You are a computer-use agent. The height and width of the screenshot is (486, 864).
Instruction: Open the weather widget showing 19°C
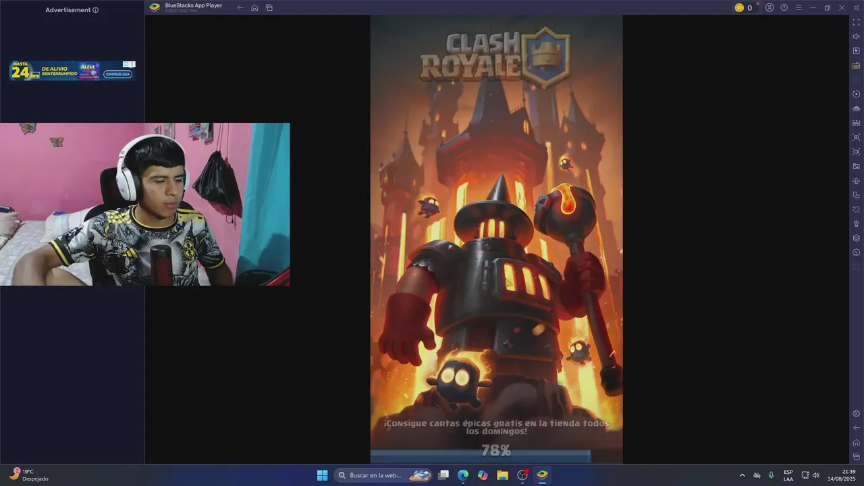(x=30, y=475)
